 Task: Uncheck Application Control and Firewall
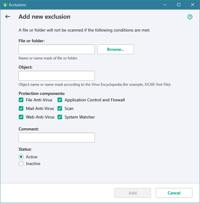60,100
